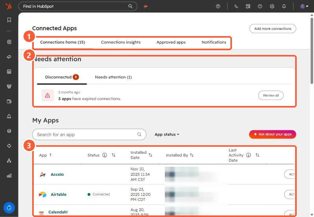Click the Search for an app field

coord(89,134)
